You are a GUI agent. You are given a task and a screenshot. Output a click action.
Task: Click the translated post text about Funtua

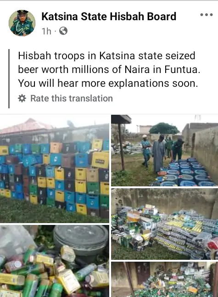tap(109, 69)
